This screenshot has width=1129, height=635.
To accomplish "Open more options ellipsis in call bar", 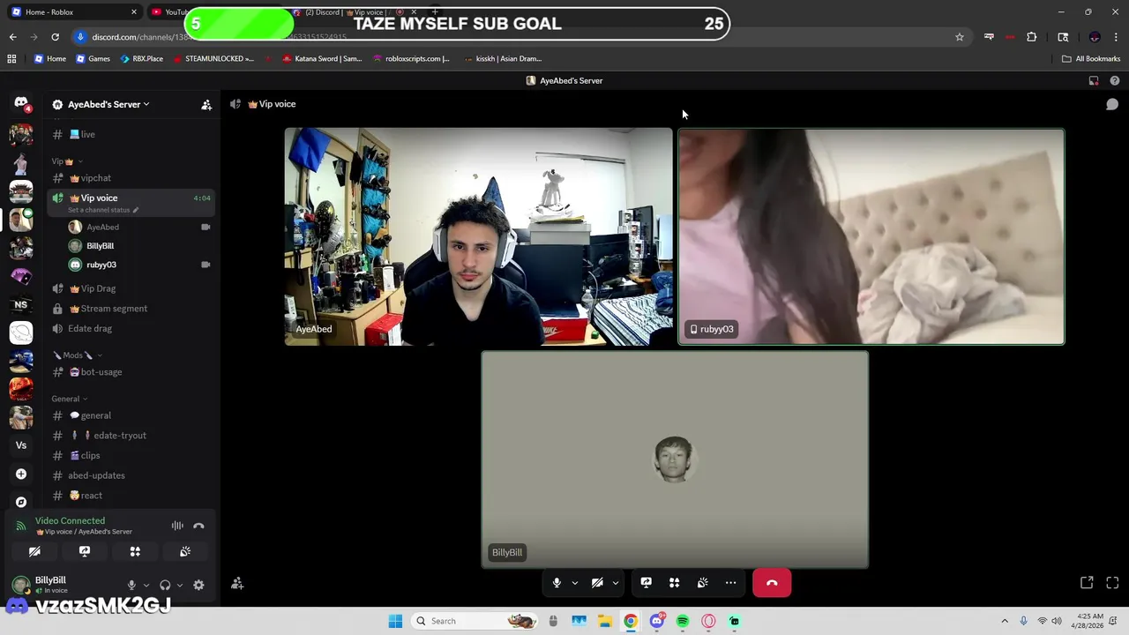I will (730, 583).
